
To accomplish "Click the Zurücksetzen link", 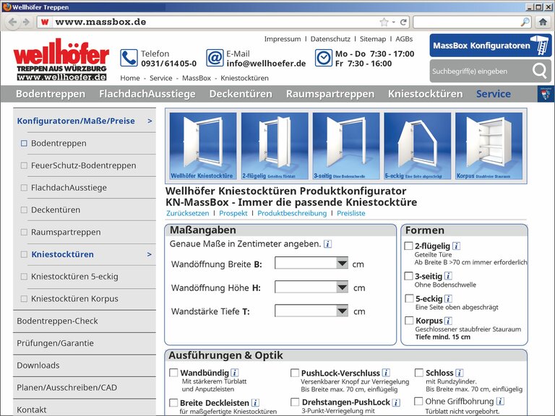I will [x=188, y=213].
